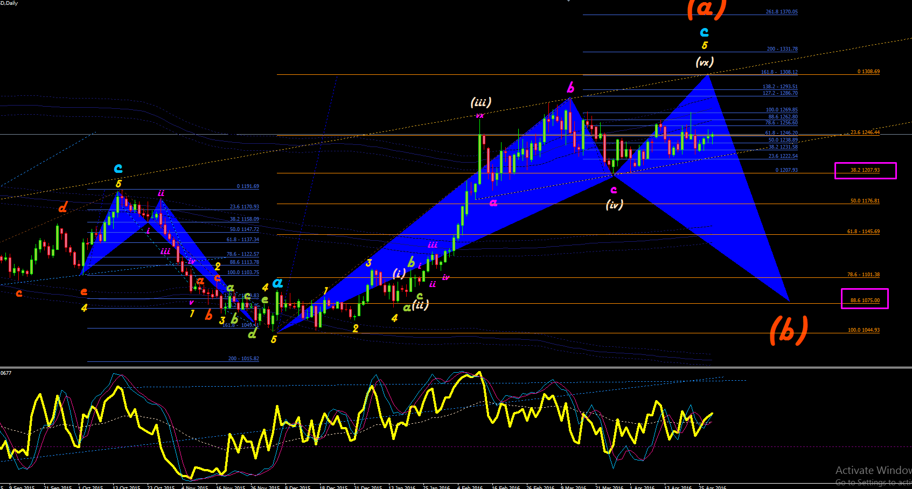This screenshot has height=489, width=912.
Task: Click the 138.2 - 1293.51 level label
Action: click(780, 87)
